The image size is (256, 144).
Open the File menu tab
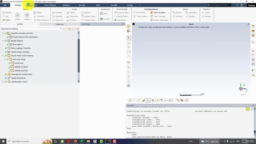point(5,5)
